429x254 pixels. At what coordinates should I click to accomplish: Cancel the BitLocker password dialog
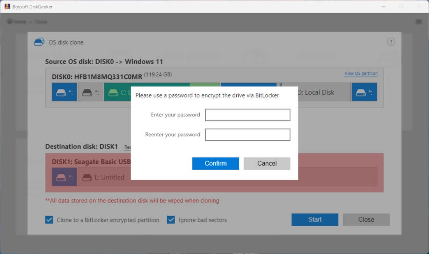(267, 163)
